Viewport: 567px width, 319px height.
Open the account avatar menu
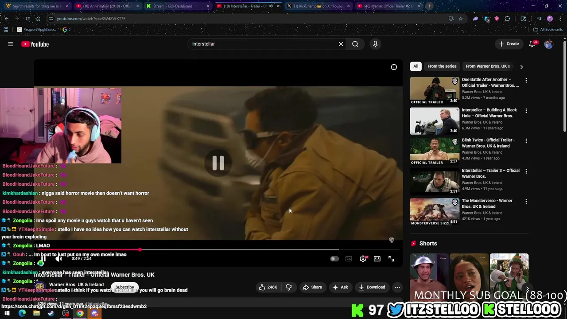(548, 44)
